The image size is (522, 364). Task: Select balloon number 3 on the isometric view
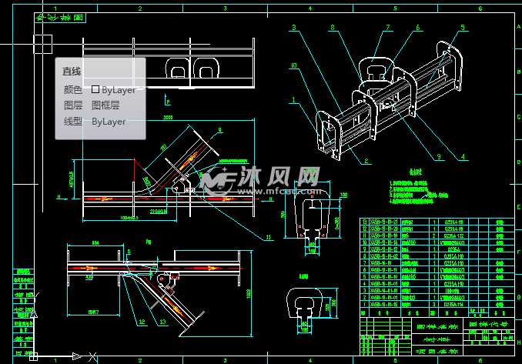click(294, 27)
